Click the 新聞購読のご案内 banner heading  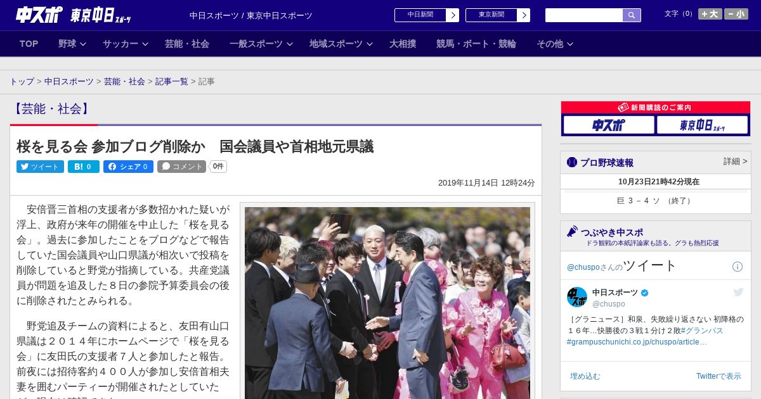coord(656,108)
